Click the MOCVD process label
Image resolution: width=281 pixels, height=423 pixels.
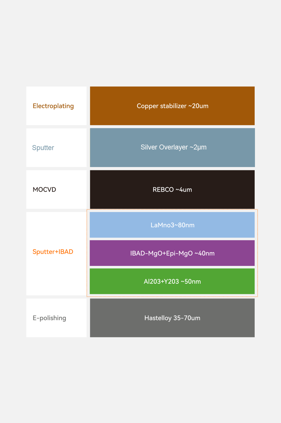pos(44,190)
